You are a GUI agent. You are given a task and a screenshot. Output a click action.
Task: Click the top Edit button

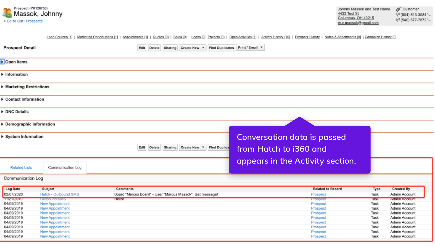coord(142,48)
